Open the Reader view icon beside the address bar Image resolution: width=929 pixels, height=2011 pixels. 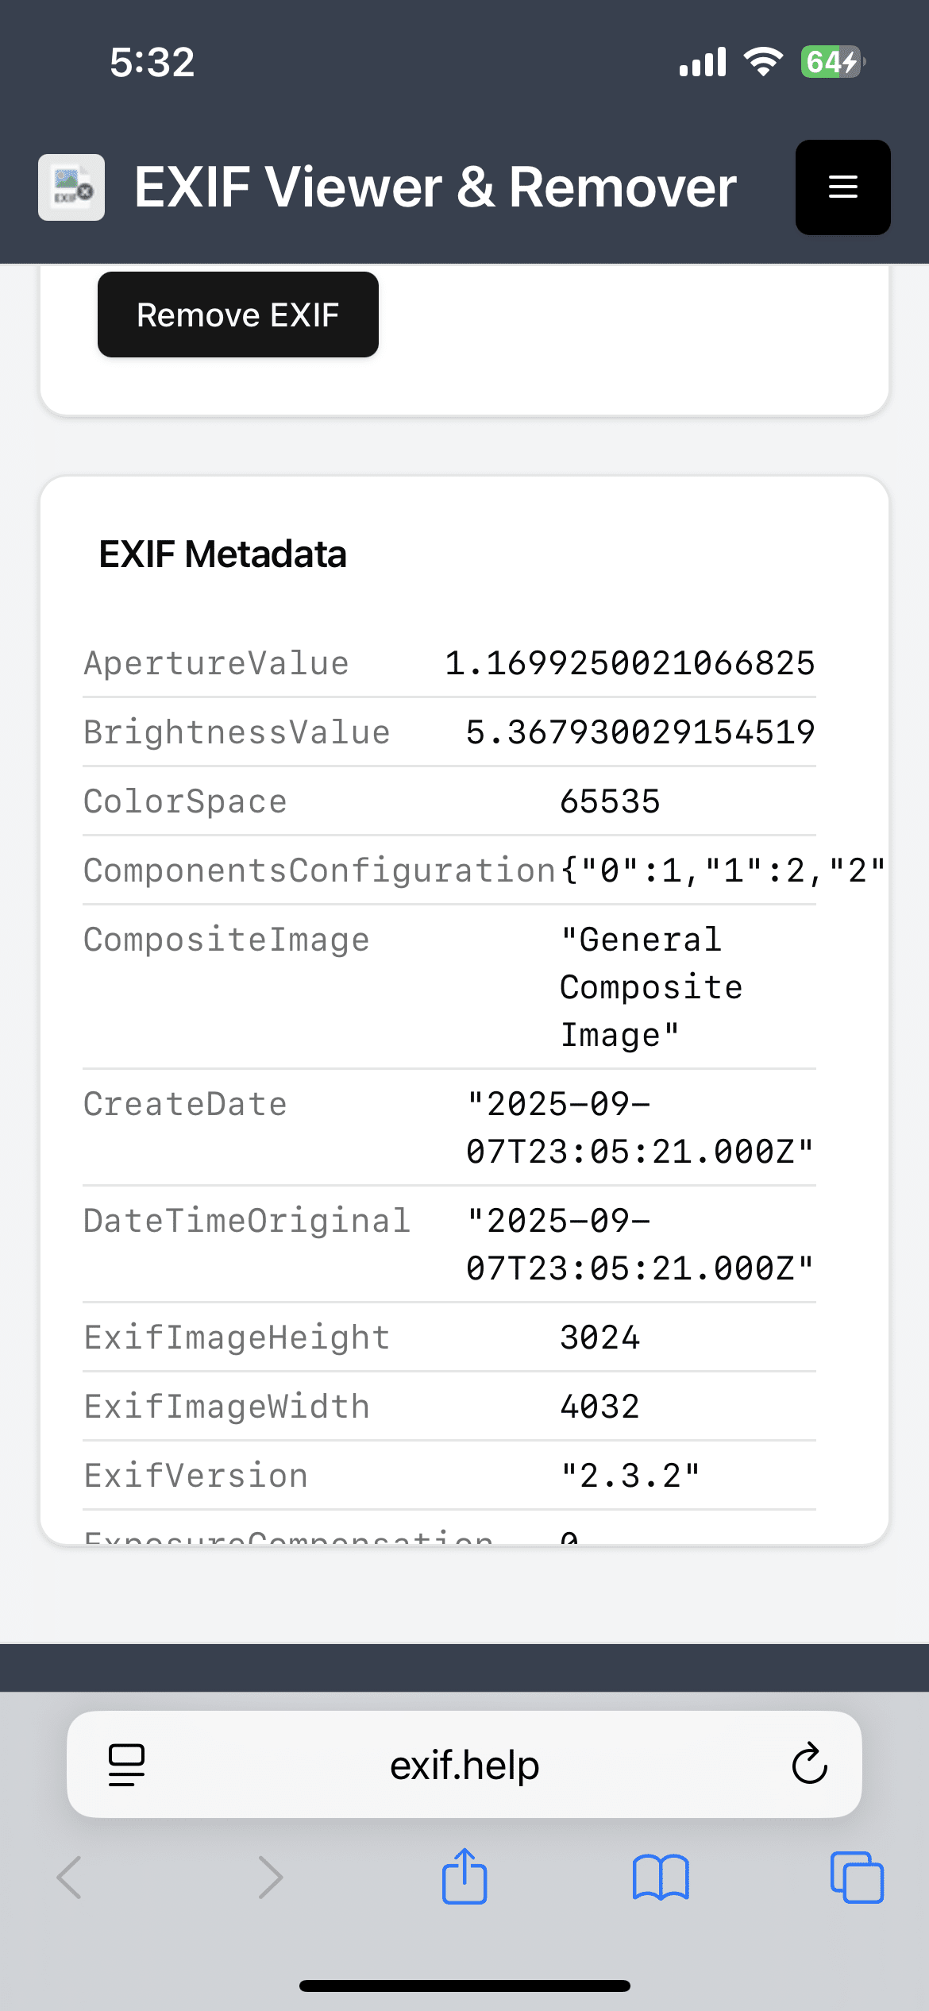pos(127,1765)
